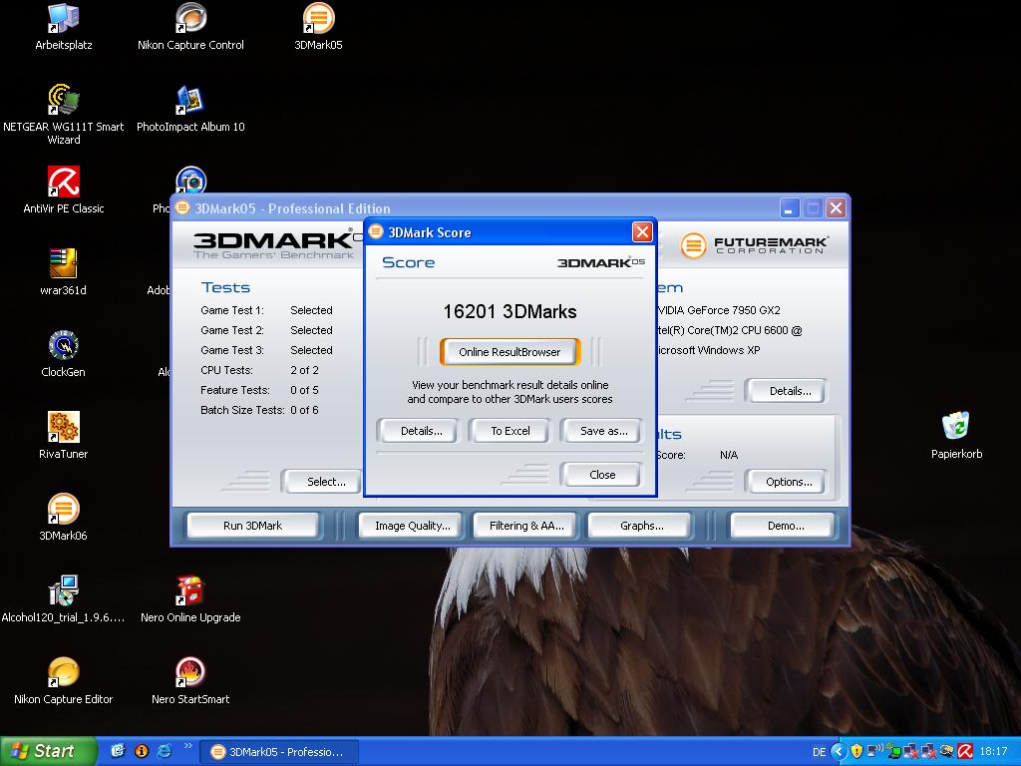Open the Filtering & AA... settings
1021x766 pixels.
tap(526, 526)
